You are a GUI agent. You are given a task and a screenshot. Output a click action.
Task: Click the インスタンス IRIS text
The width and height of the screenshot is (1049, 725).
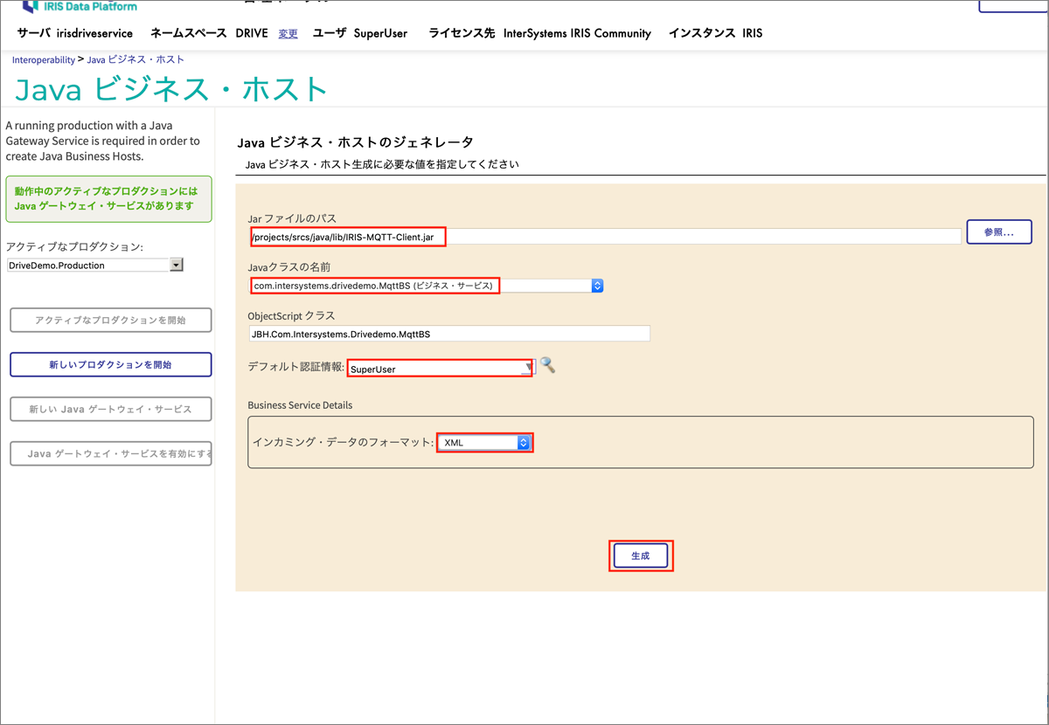pyautogui.click(x=715, y=33)
